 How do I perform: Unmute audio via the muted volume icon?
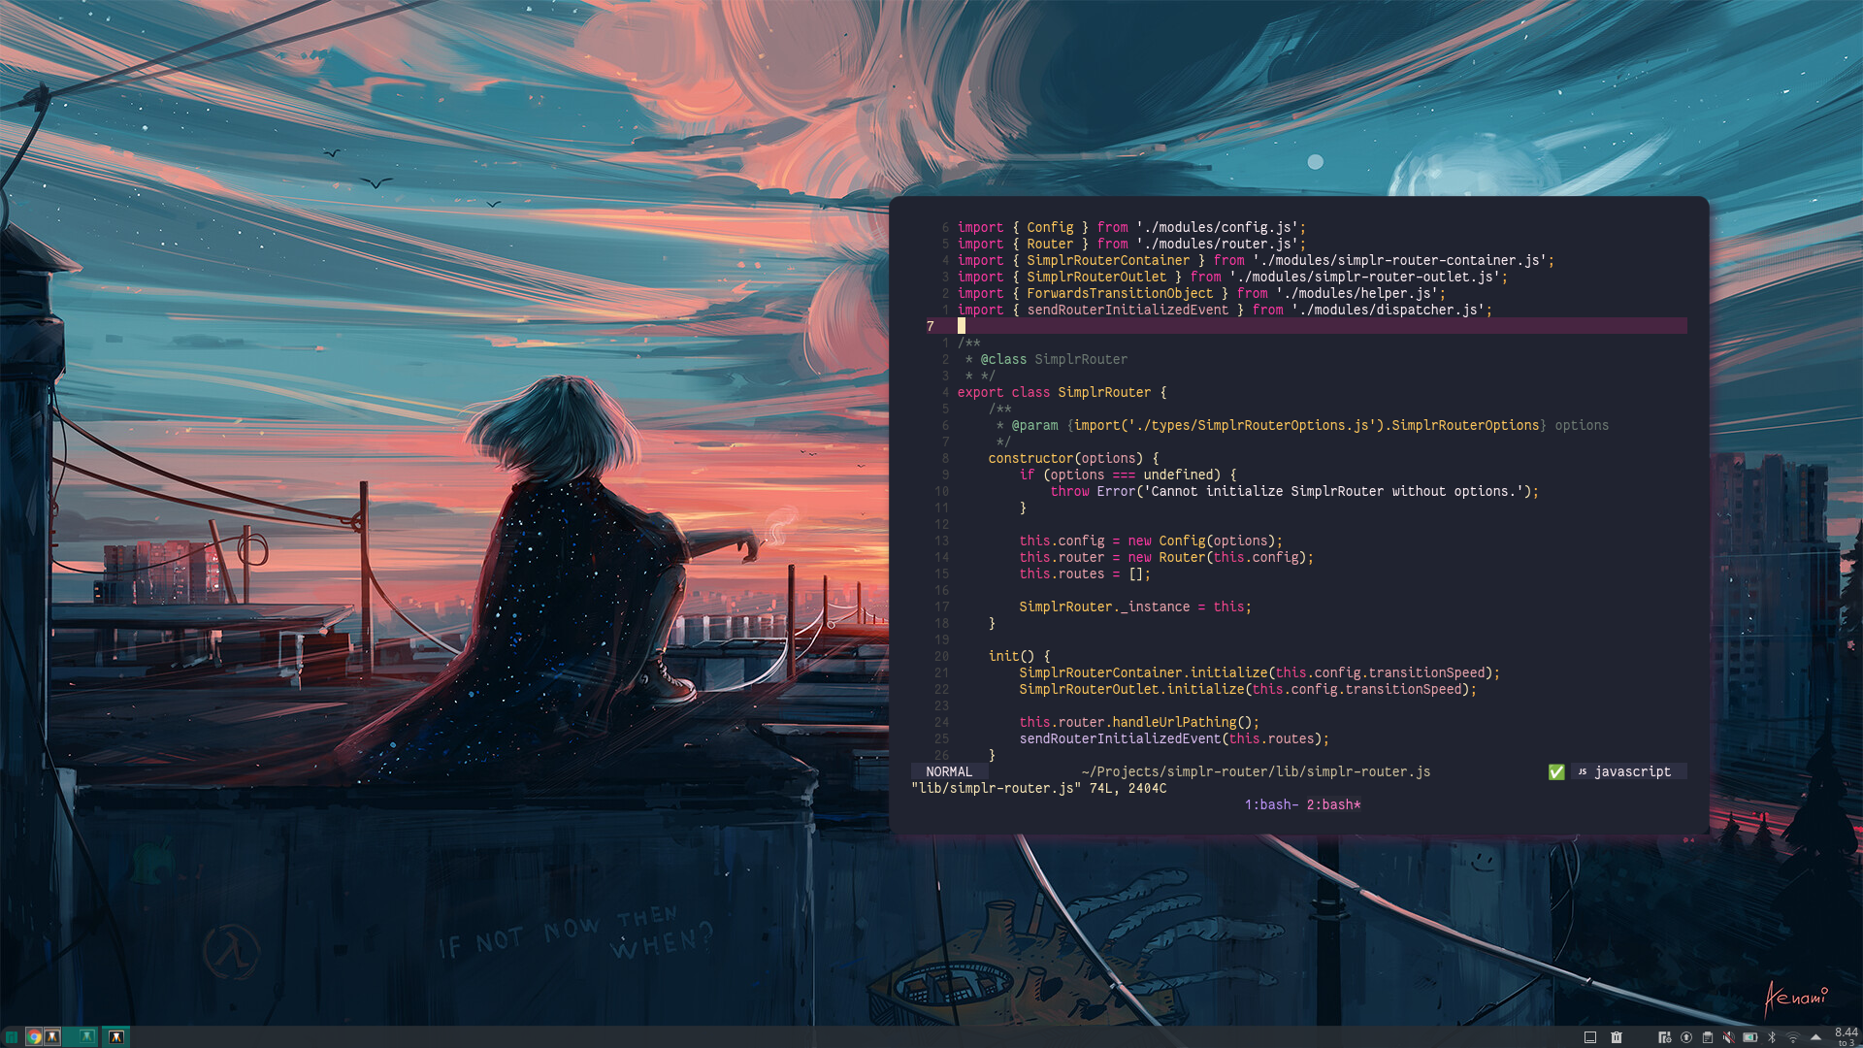tap(1729, 1037)
